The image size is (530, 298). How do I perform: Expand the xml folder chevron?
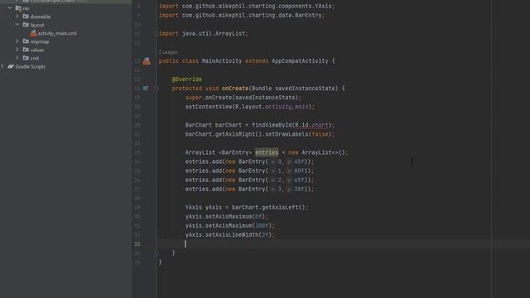17,58
